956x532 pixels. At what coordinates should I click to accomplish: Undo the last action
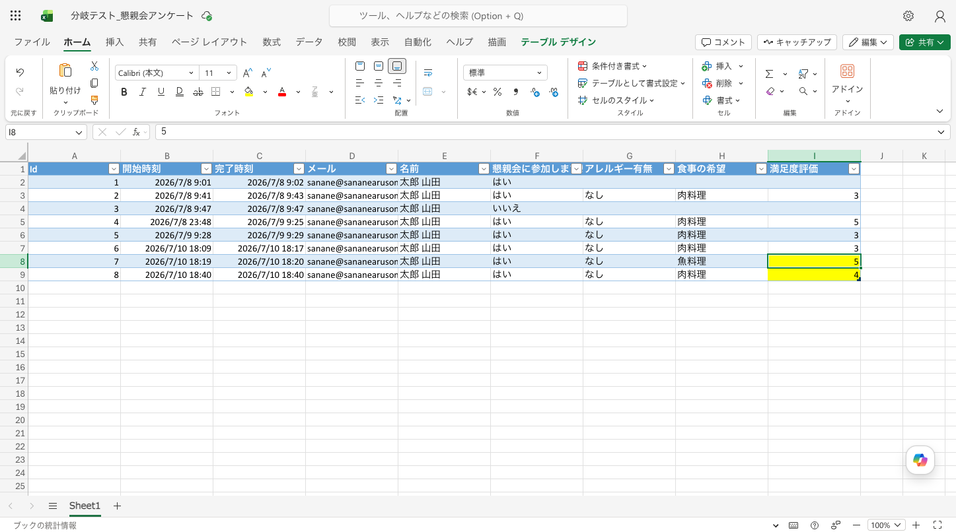pos(20,73)
